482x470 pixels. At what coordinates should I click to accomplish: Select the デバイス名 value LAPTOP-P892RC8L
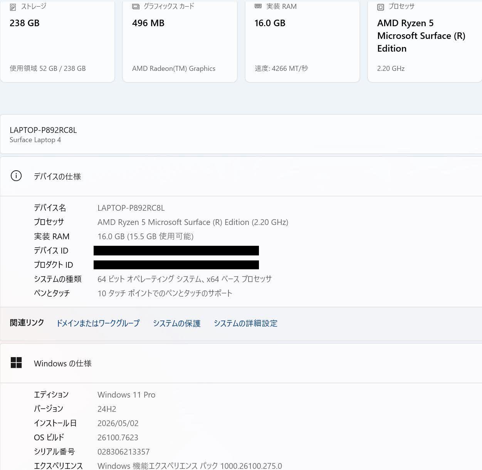pyautogui.click(x=131, y=208)
